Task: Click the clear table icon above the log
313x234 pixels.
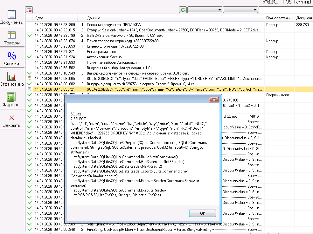Action: pyautogui.click(x=29, y=10)
